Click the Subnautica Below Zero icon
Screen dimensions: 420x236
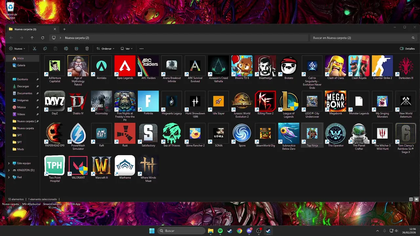pos(289,133)
